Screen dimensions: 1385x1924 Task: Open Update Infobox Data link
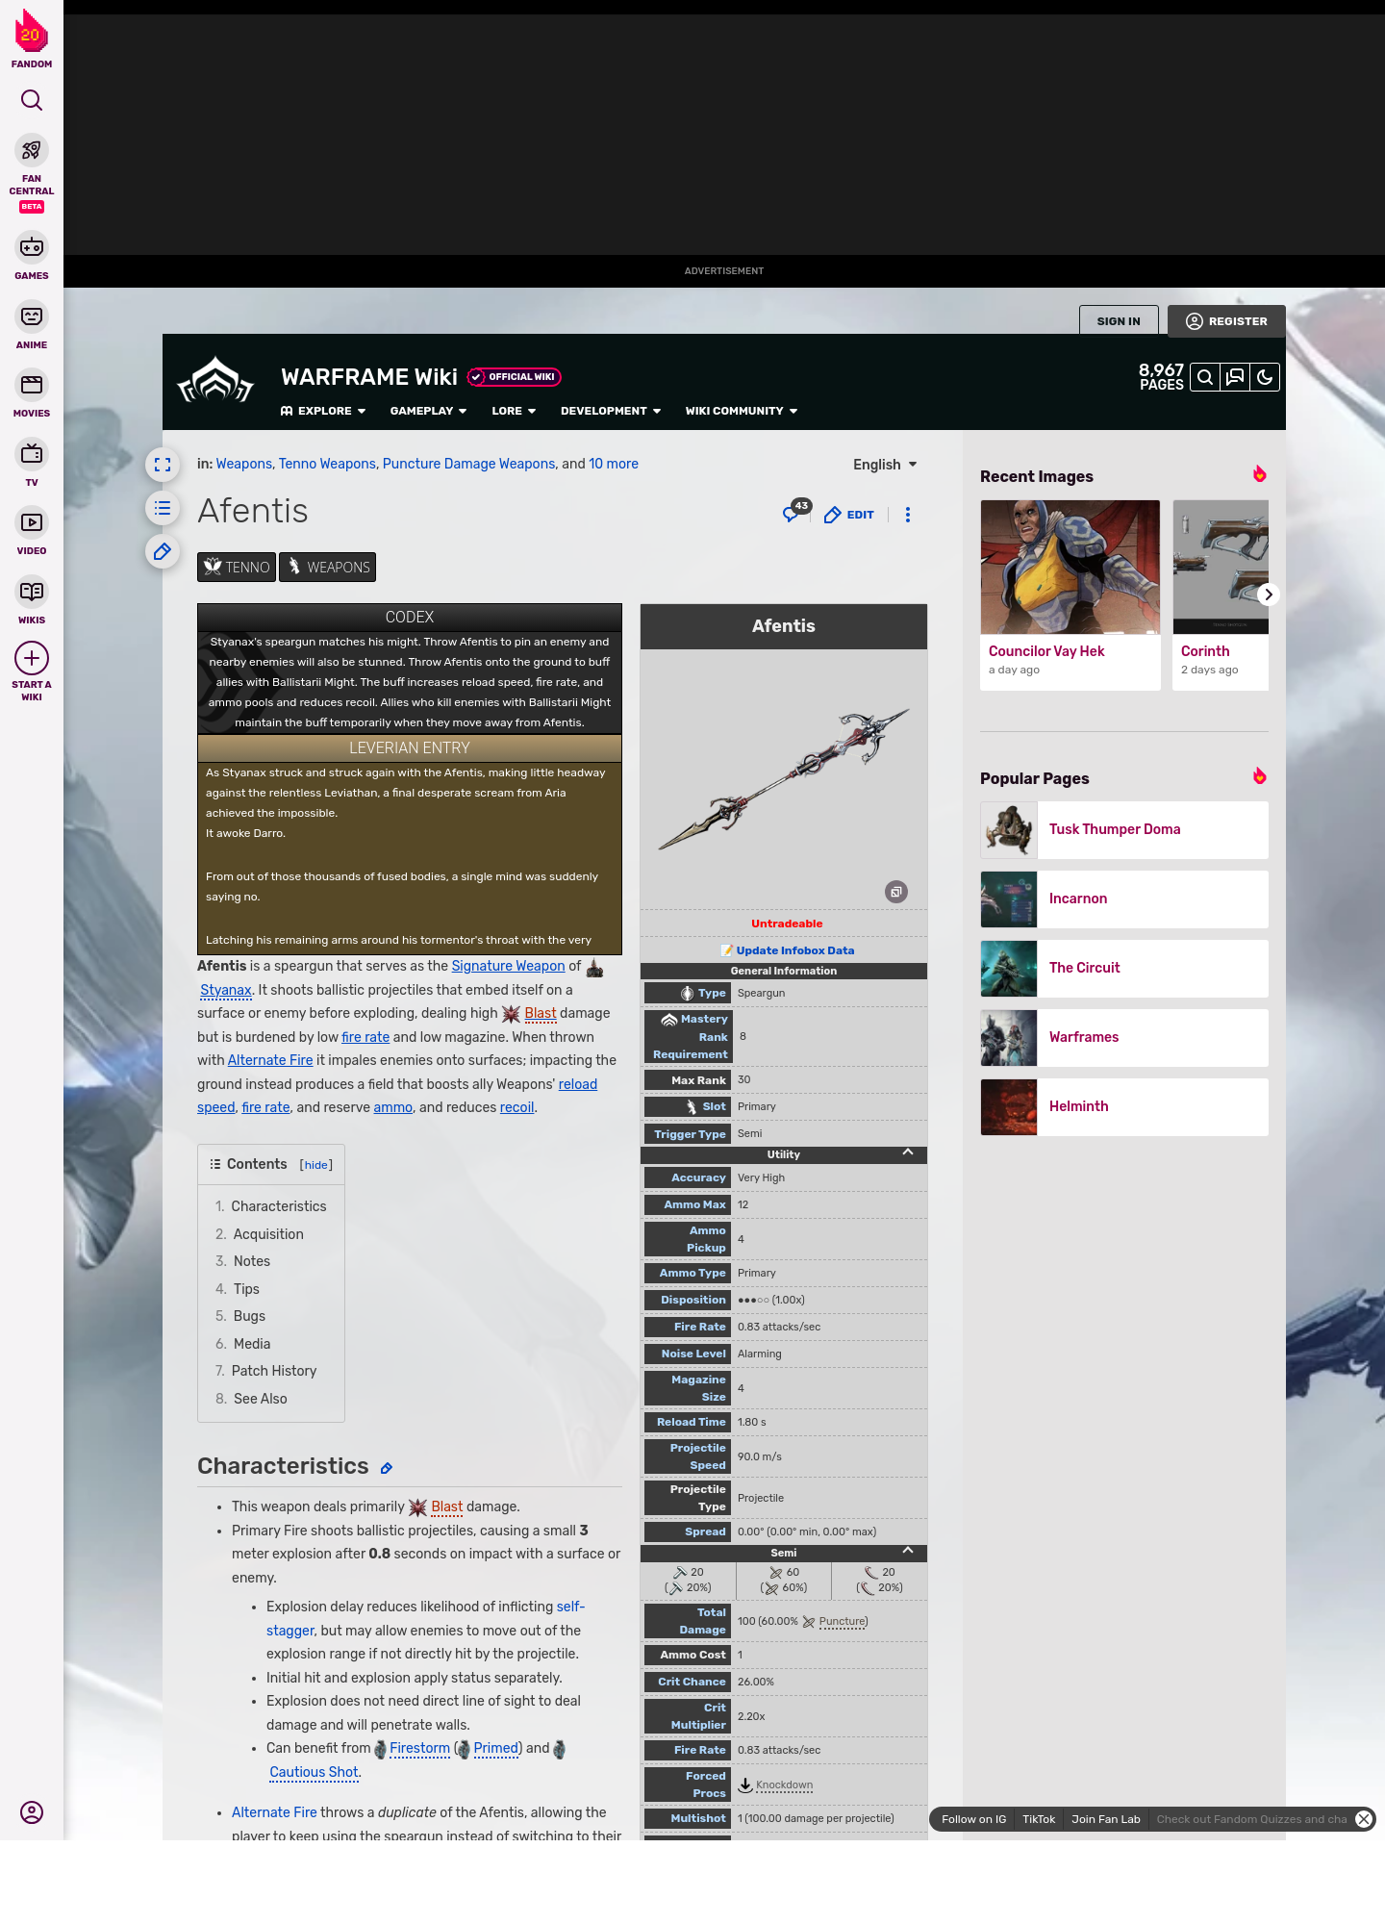pyautogui.click(x=795, y=950)
